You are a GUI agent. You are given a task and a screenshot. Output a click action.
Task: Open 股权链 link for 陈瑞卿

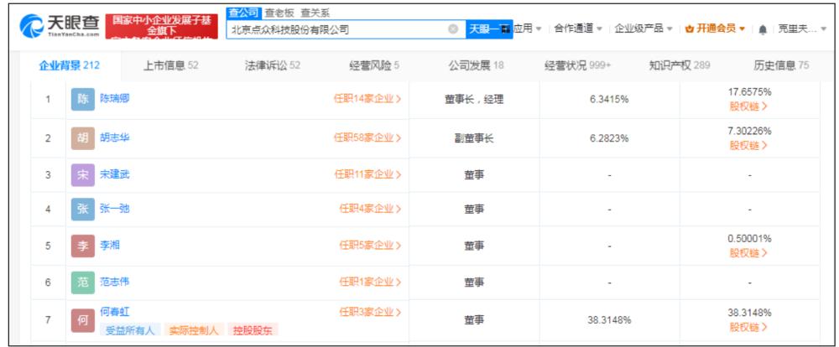pos(748,106)
